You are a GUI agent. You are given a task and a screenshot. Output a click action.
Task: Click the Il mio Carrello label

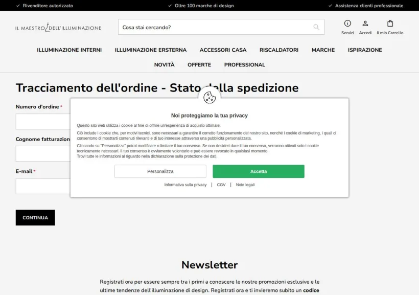tap(390, 33)
